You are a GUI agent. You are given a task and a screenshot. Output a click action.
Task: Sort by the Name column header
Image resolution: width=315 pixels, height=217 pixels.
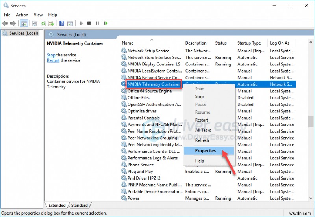(x=152, y=43)
